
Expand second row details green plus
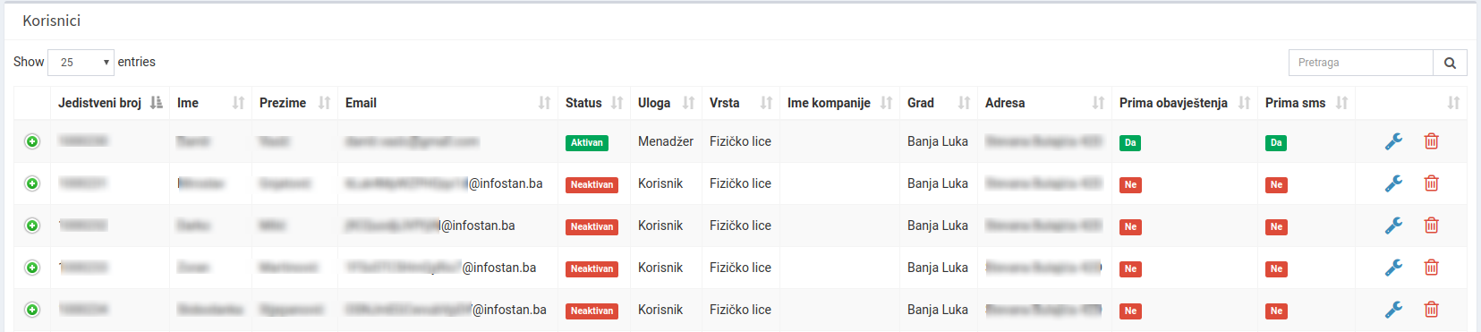(x=32, y=183)
